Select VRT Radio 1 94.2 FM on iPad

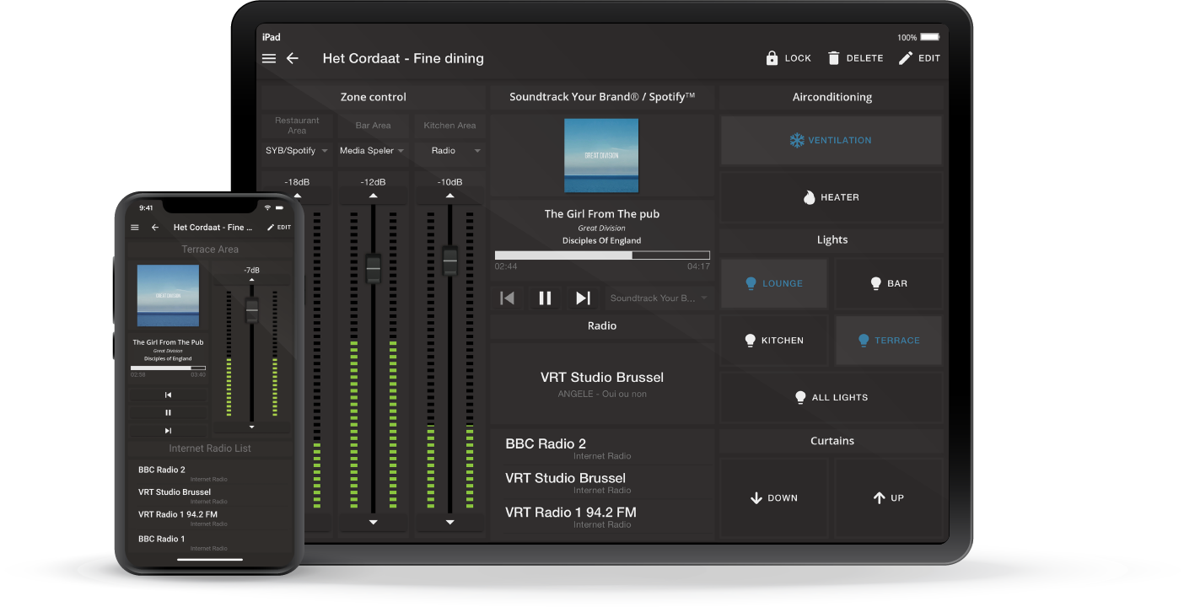[x=603, y=516]
